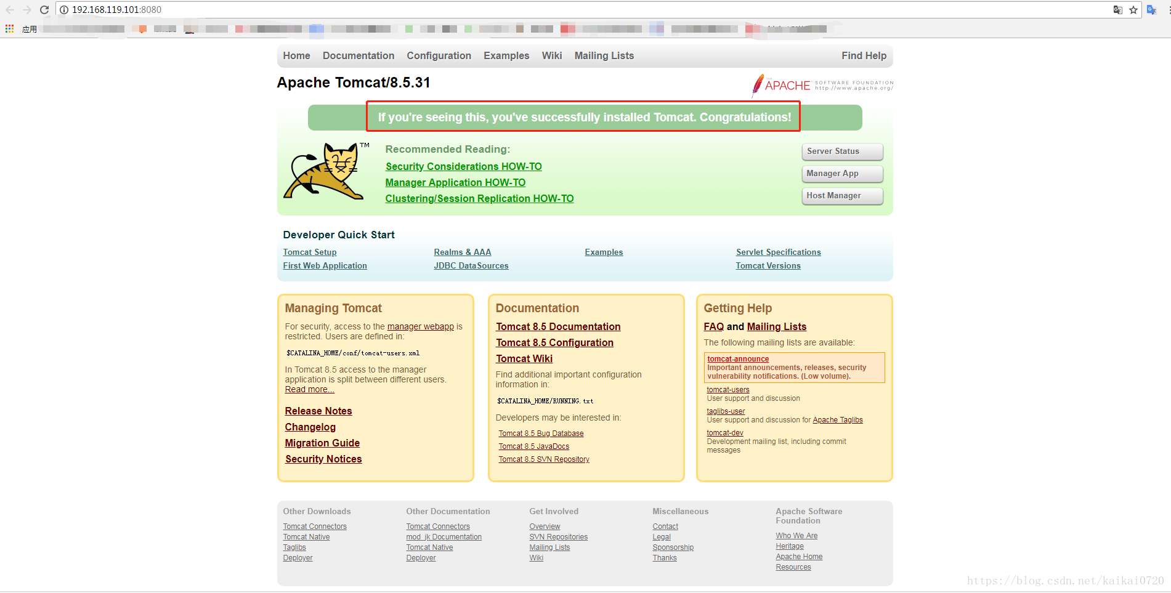Open the tomcat-announce mailing list link
1171x593 pixels.
[738, 359]
